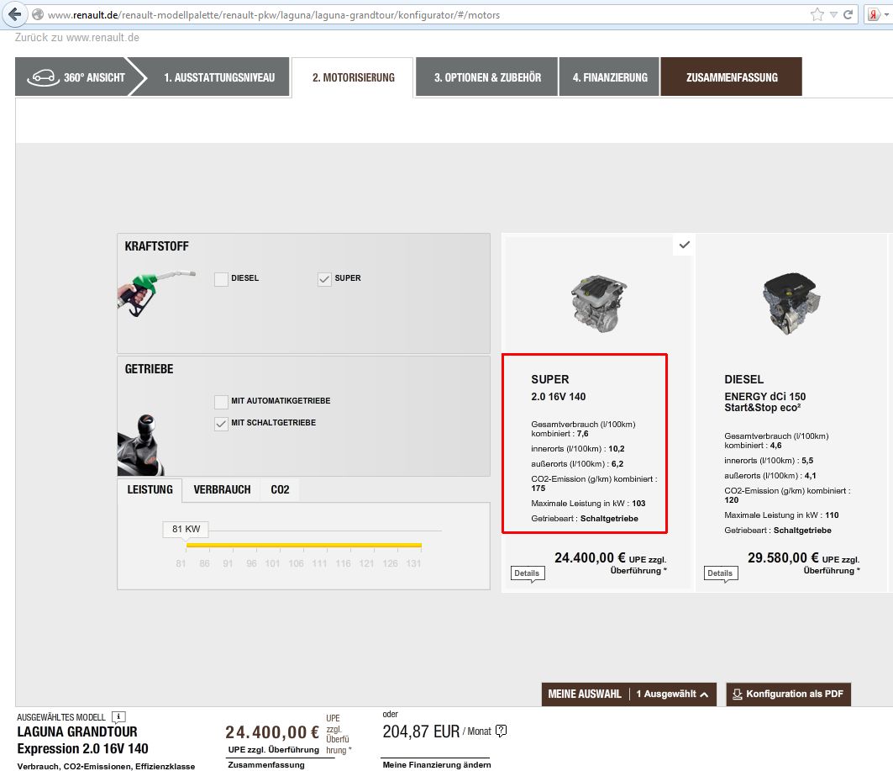Open Details for the Super 2.0 16V 140
The height and width of the screenshot is (771, 893).
[x=527, y=573]
